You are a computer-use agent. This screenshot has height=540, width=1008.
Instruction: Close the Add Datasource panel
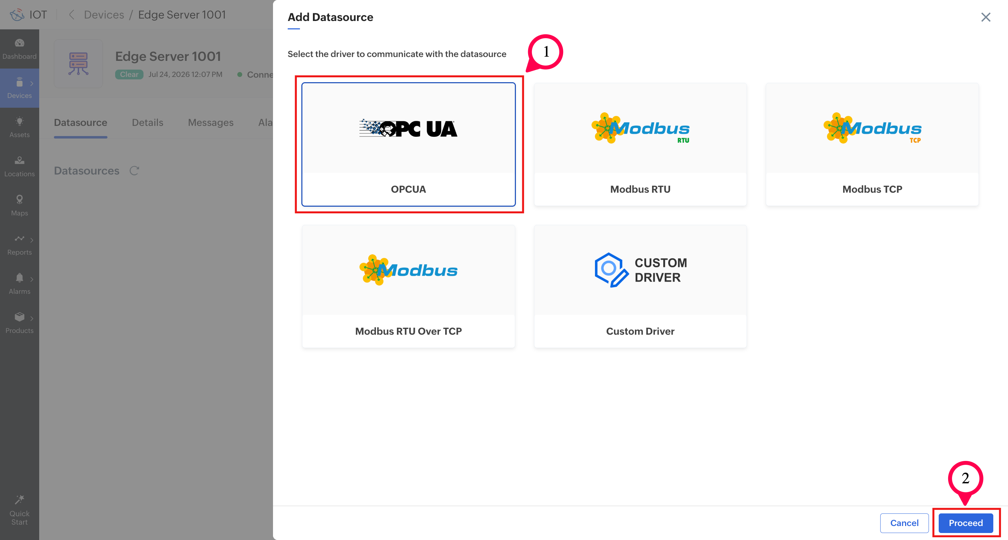[985, 17]
